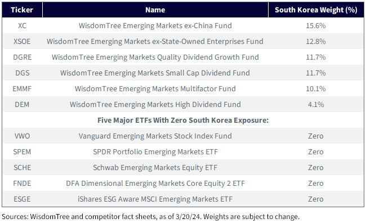The width and height of the screenshot is (366, 223).
Task: Select WisdomTree Emerging Markets Multifactor Fund name
Action: click(x=155, y=89)
